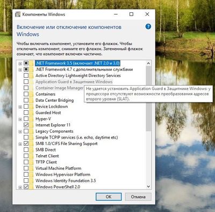This screenshot has width=215, height=212.
Task: Select the Container Image Manager row
Action: (60, 88)
